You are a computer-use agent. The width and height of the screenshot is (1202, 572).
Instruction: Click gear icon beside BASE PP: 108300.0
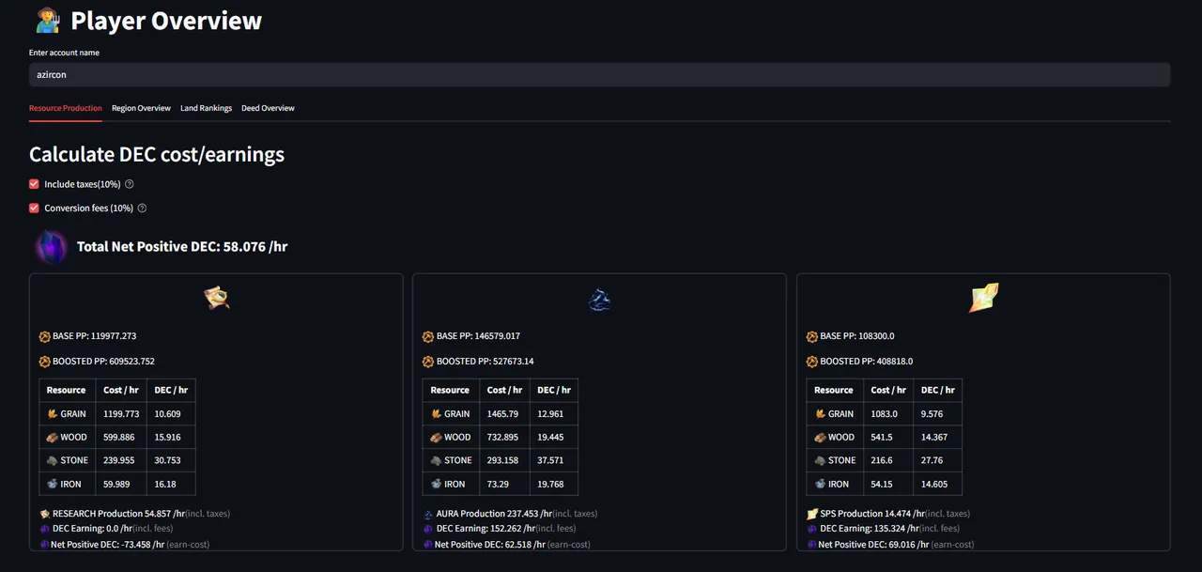pos(811,336)
